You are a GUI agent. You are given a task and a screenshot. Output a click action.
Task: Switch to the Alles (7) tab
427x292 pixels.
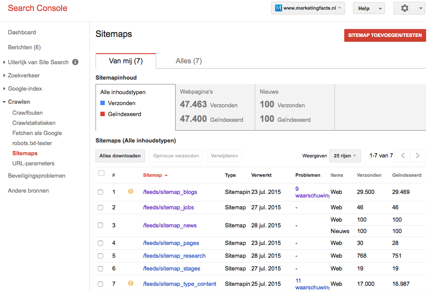pyautogui.click(x=188, y=61)
